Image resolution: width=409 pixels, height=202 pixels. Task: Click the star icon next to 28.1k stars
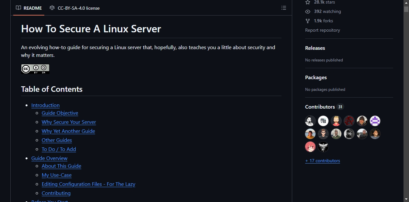coord(308,2)
